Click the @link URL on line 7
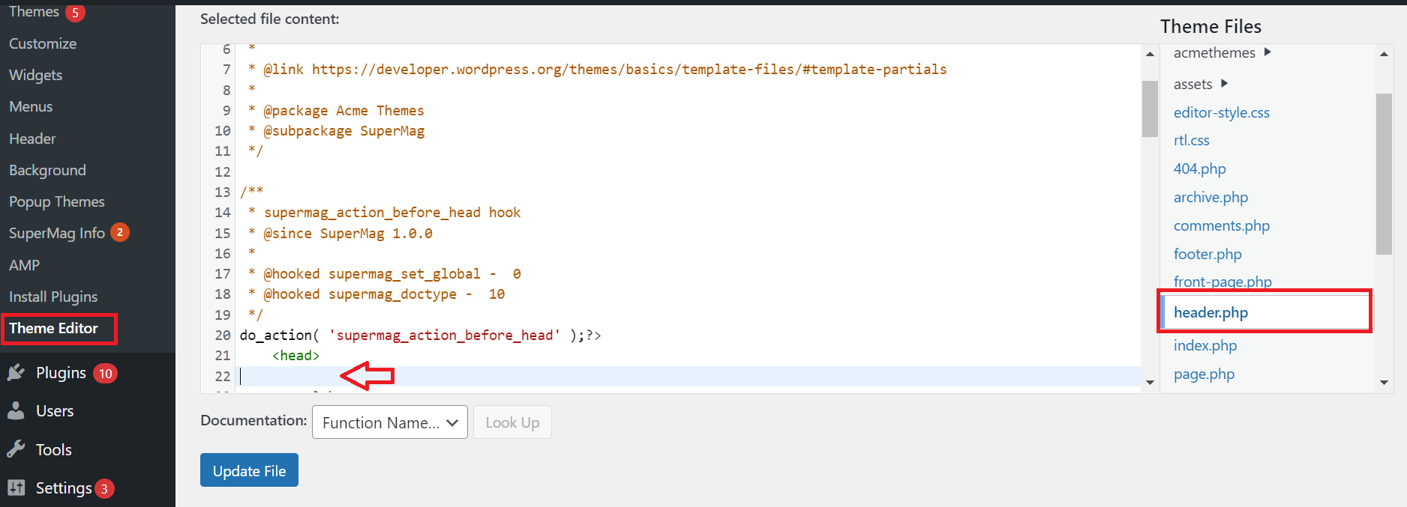 [x=629, y=69]
